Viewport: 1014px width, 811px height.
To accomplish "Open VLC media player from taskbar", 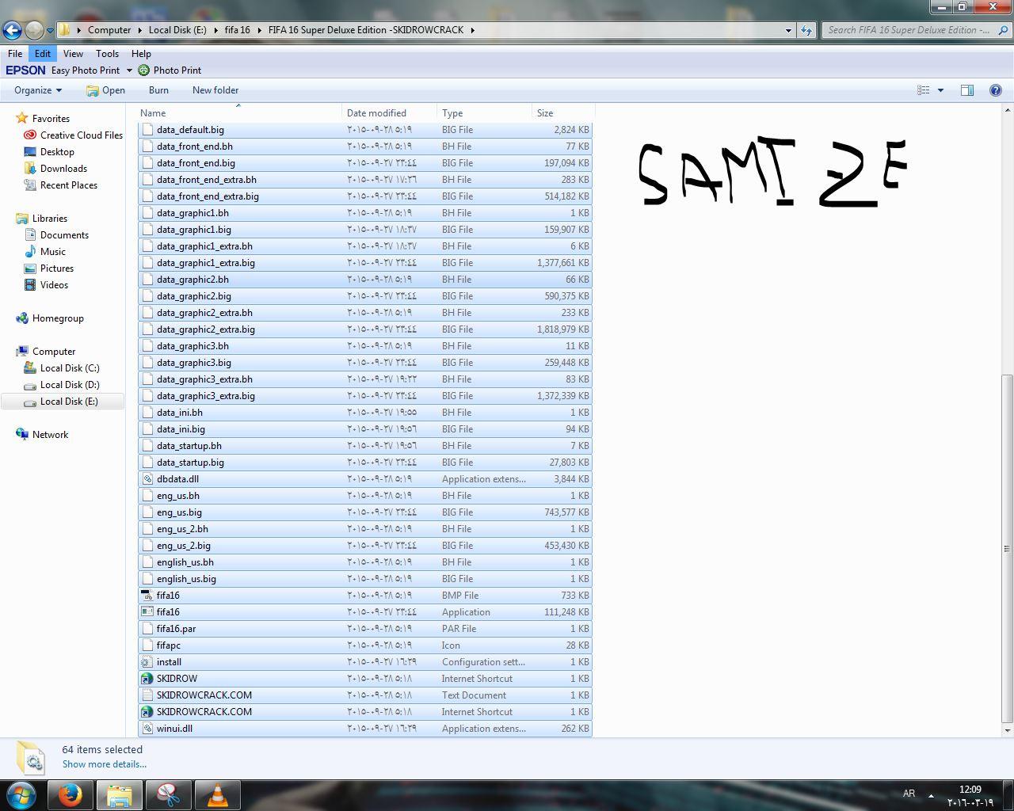I will click(x=218, y=795).
